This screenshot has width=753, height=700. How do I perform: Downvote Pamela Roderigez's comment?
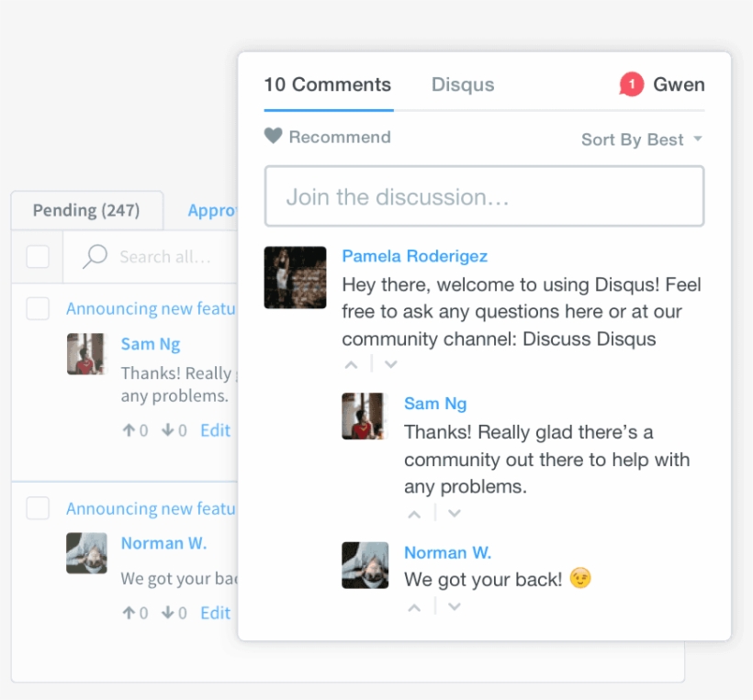point(391,364)
